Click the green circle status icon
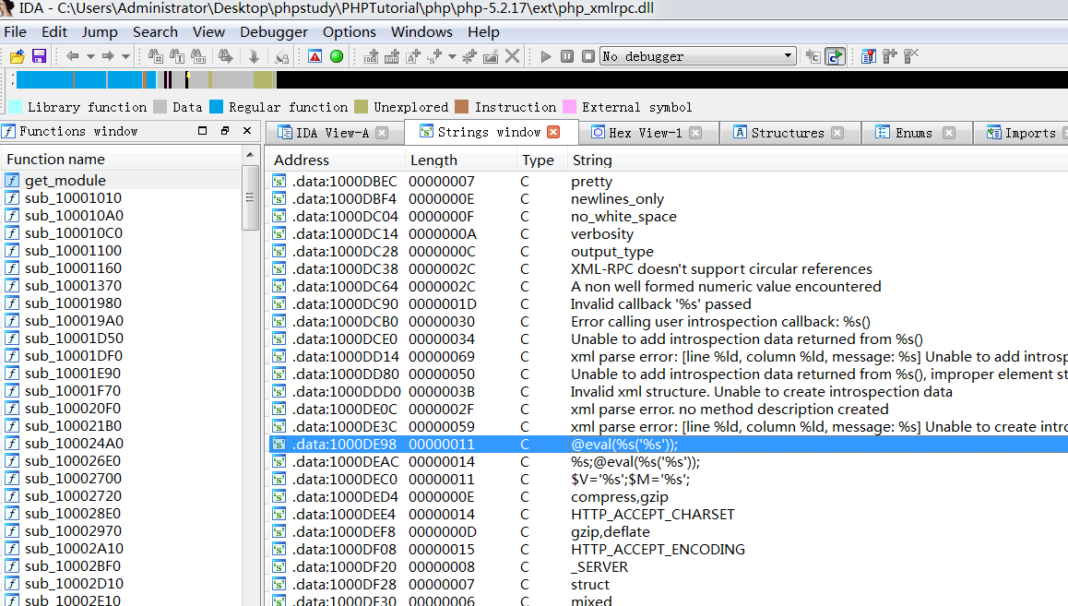This screenshot has width=1068, height=606. (x=337, y=56)
